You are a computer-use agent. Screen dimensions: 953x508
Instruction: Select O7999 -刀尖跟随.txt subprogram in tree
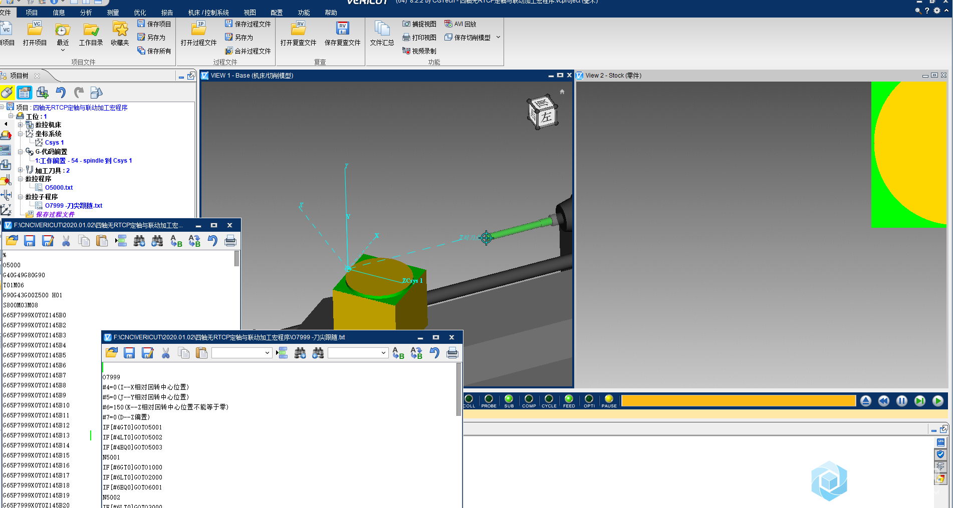74,206
